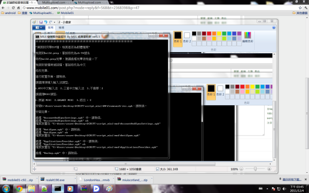Viewport: 309px width, 193px height.
Task: Click the Redo arrow in Paint title bar
Action: (x=51, y=22)
